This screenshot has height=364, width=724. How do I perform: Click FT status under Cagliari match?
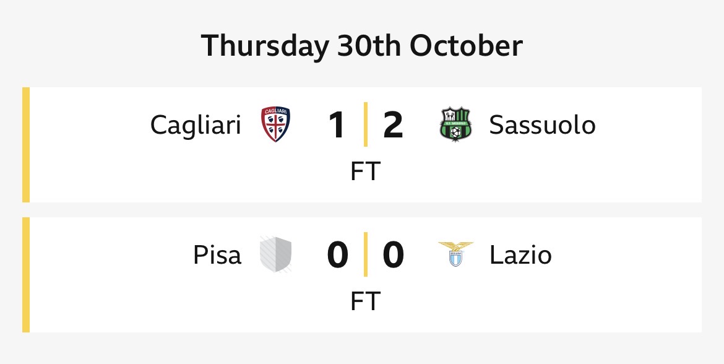pyautogui.click(x=365, y=171)
